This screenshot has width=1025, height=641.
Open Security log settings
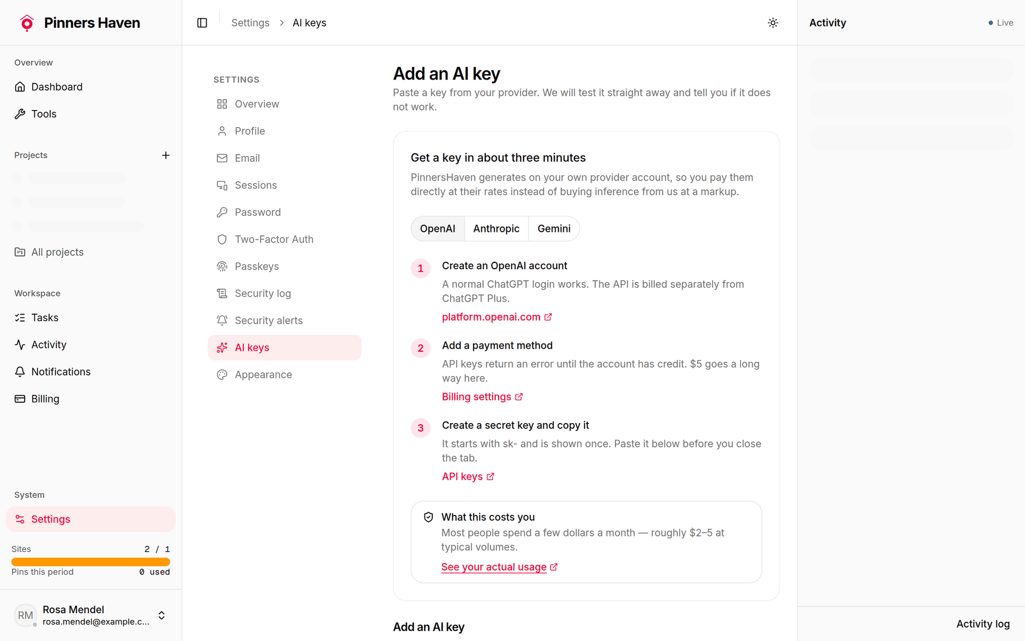285,294
